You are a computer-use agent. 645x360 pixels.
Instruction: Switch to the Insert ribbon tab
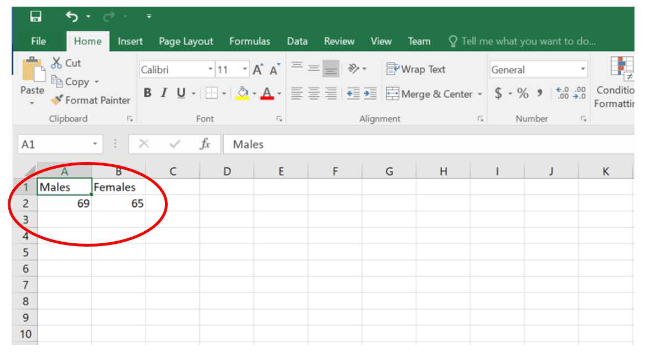pos(130,41)
